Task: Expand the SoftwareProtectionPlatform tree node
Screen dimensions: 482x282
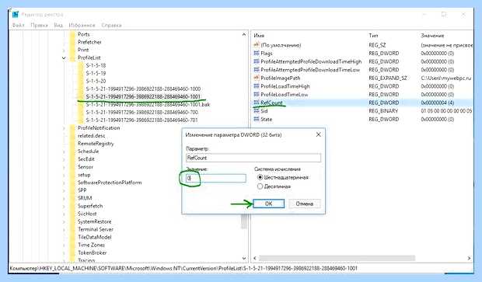Action: (x=64, y=183)
